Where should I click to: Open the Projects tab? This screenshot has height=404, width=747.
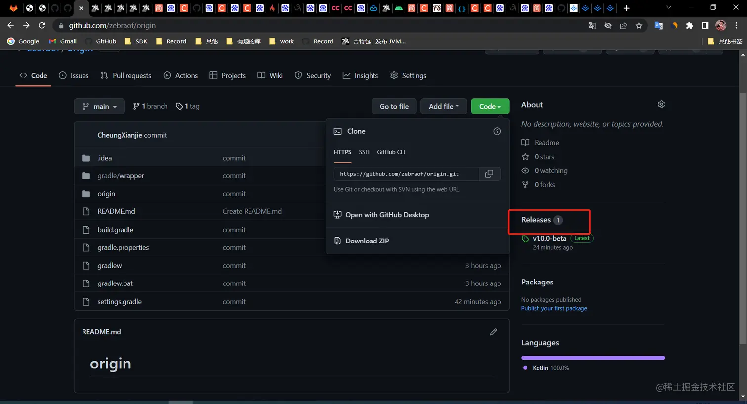click(227, 75)
